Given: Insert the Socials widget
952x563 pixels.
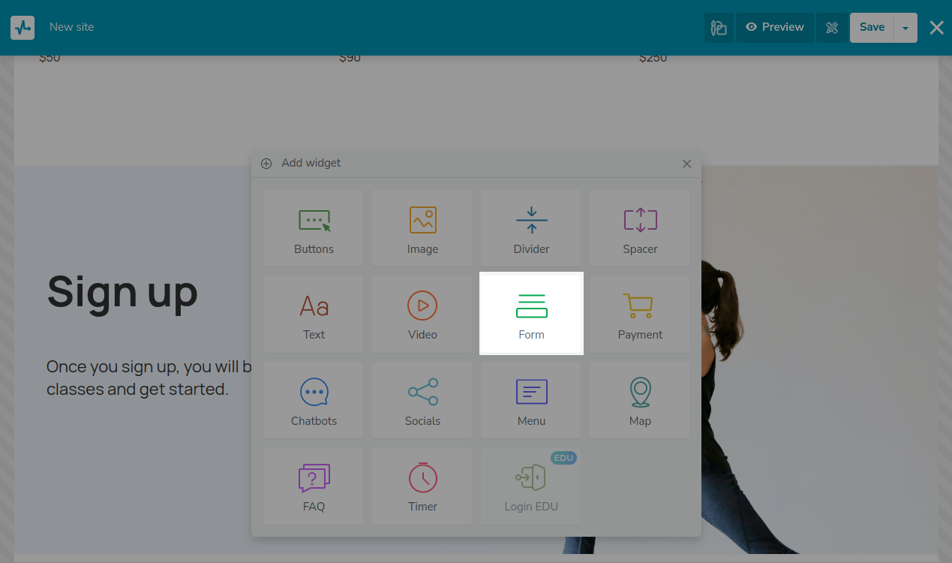Looking at the screenshot, I should click(422, 400).
